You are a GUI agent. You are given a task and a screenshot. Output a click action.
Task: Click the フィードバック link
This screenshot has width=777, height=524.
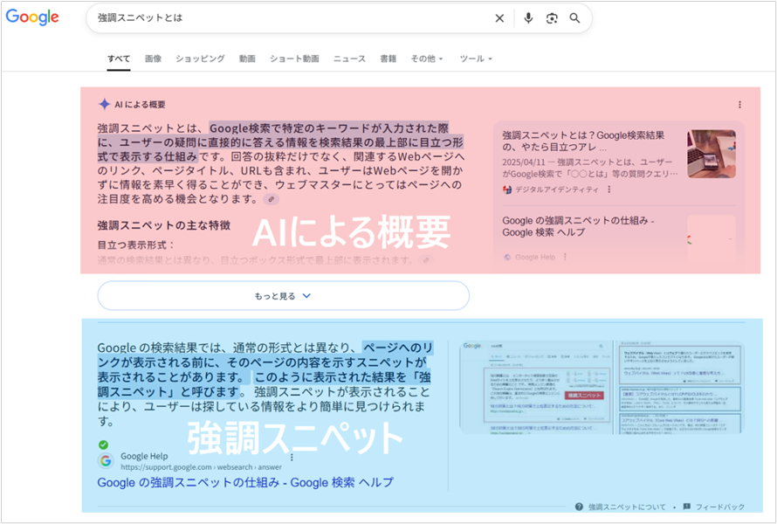pos(720,507)
